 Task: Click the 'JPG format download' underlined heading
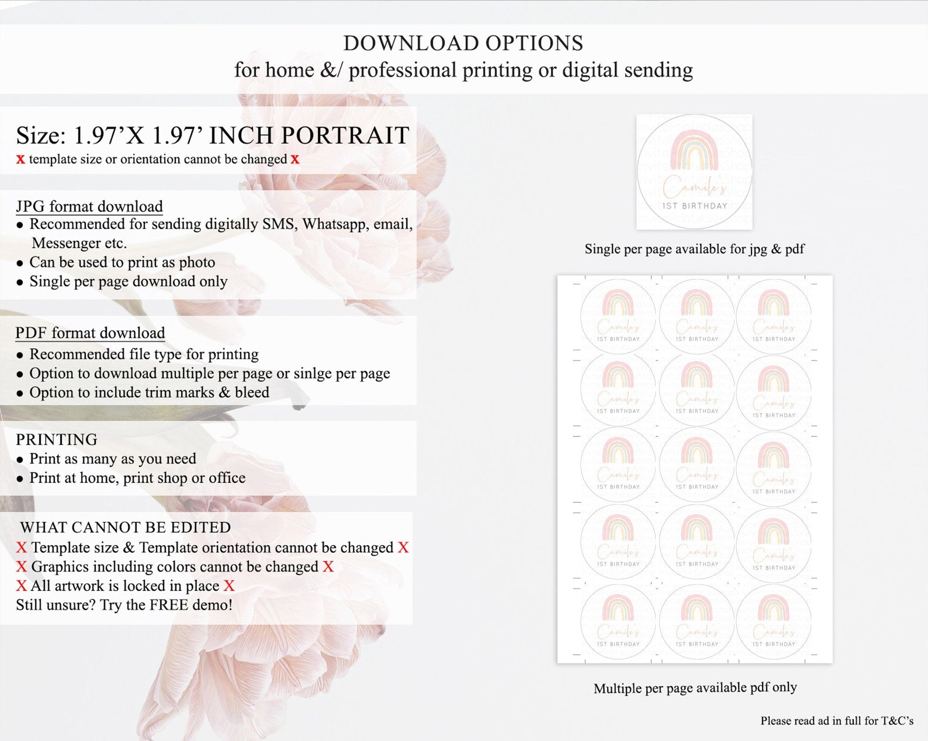pyautogui.click(x=89, y=206)
